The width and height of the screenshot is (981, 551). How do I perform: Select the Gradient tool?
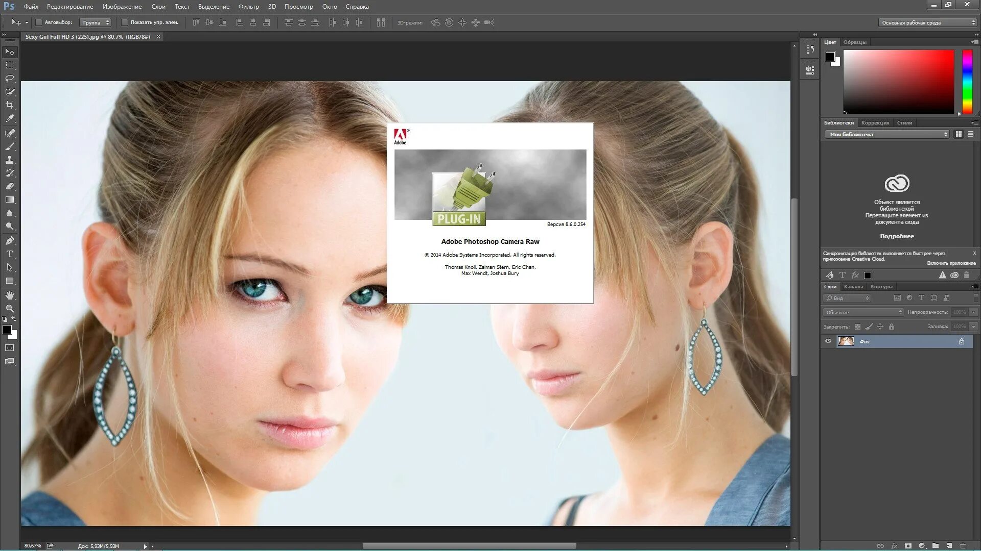(10, 199)
